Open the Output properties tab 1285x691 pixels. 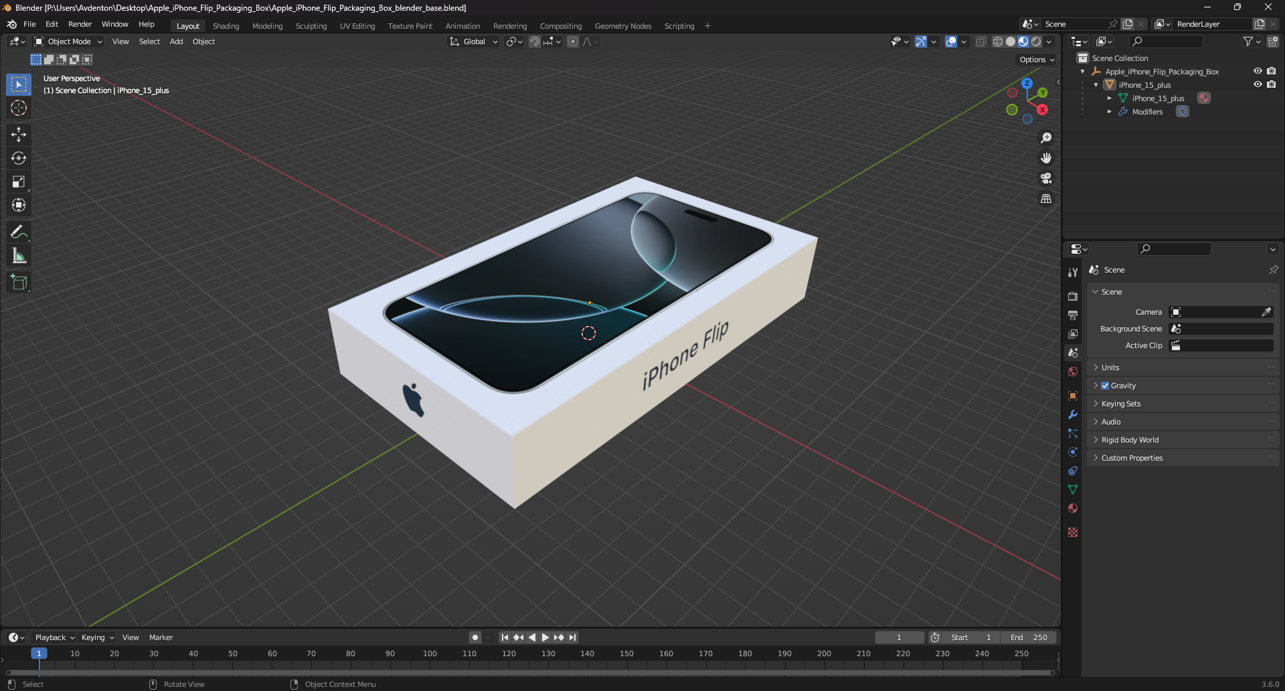point(1073,315)
